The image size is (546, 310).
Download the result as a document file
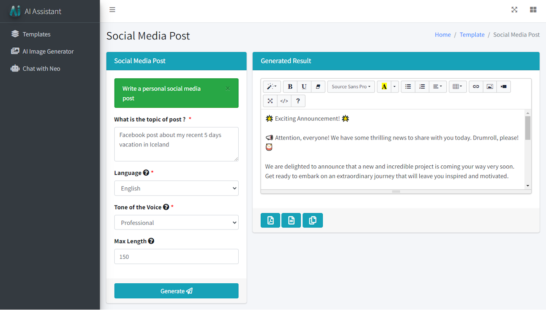click(291, 220)
